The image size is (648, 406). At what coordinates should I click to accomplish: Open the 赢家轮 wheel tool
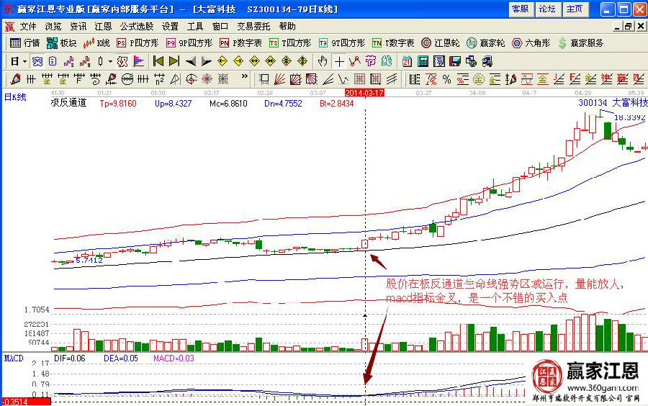485,43
